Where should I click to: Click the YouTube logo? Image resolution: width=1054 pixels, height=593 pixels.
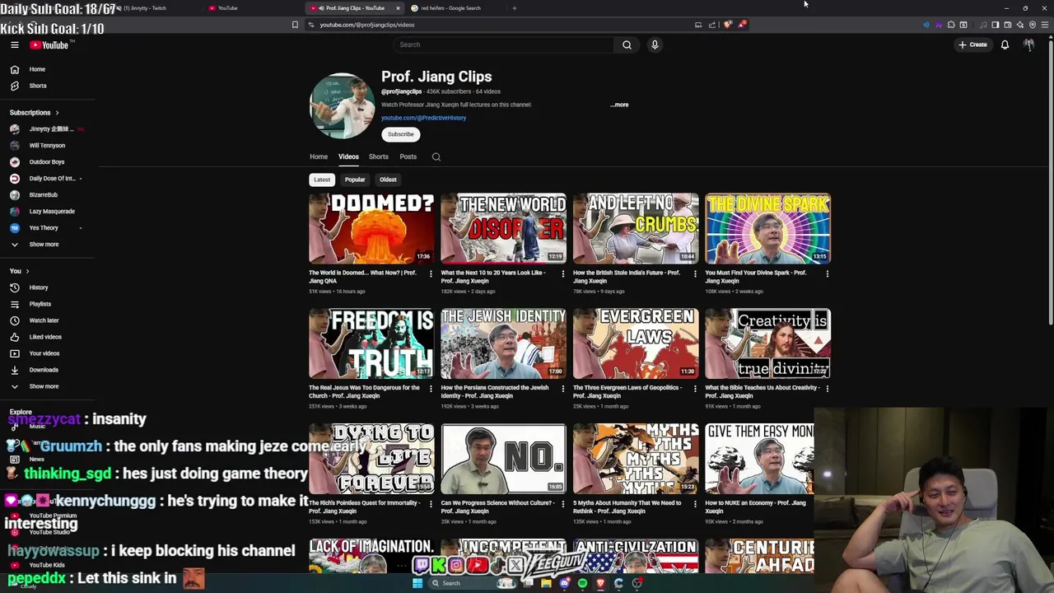(51, 45)
